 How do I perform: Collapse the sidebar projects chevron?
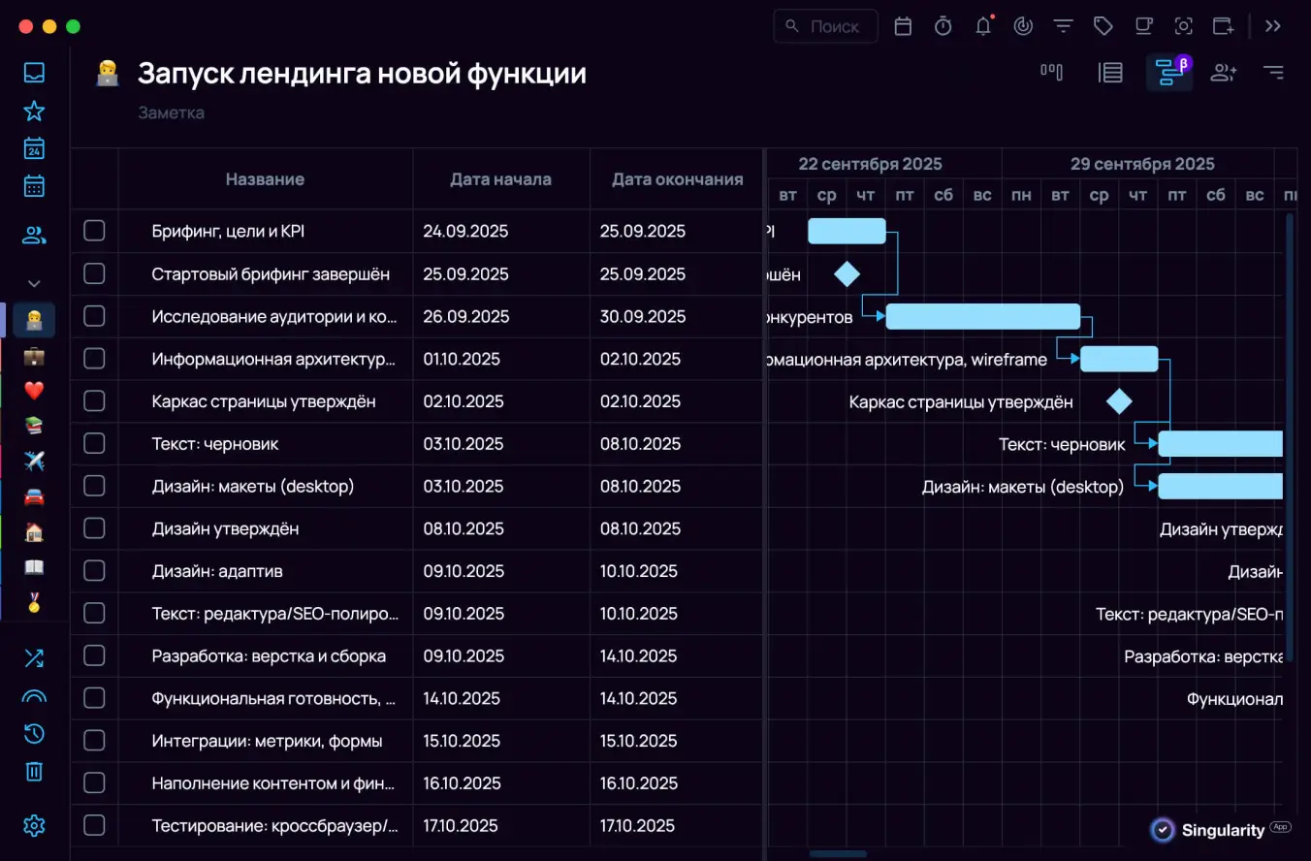[x=34, y=283]
